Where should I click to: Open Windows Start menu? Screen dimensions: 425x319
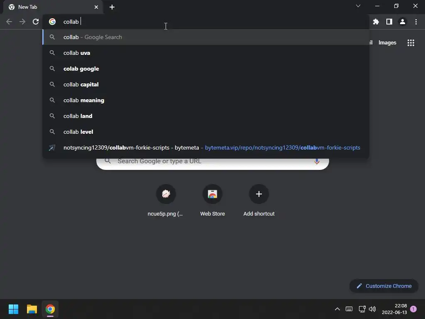click(13, 309)
